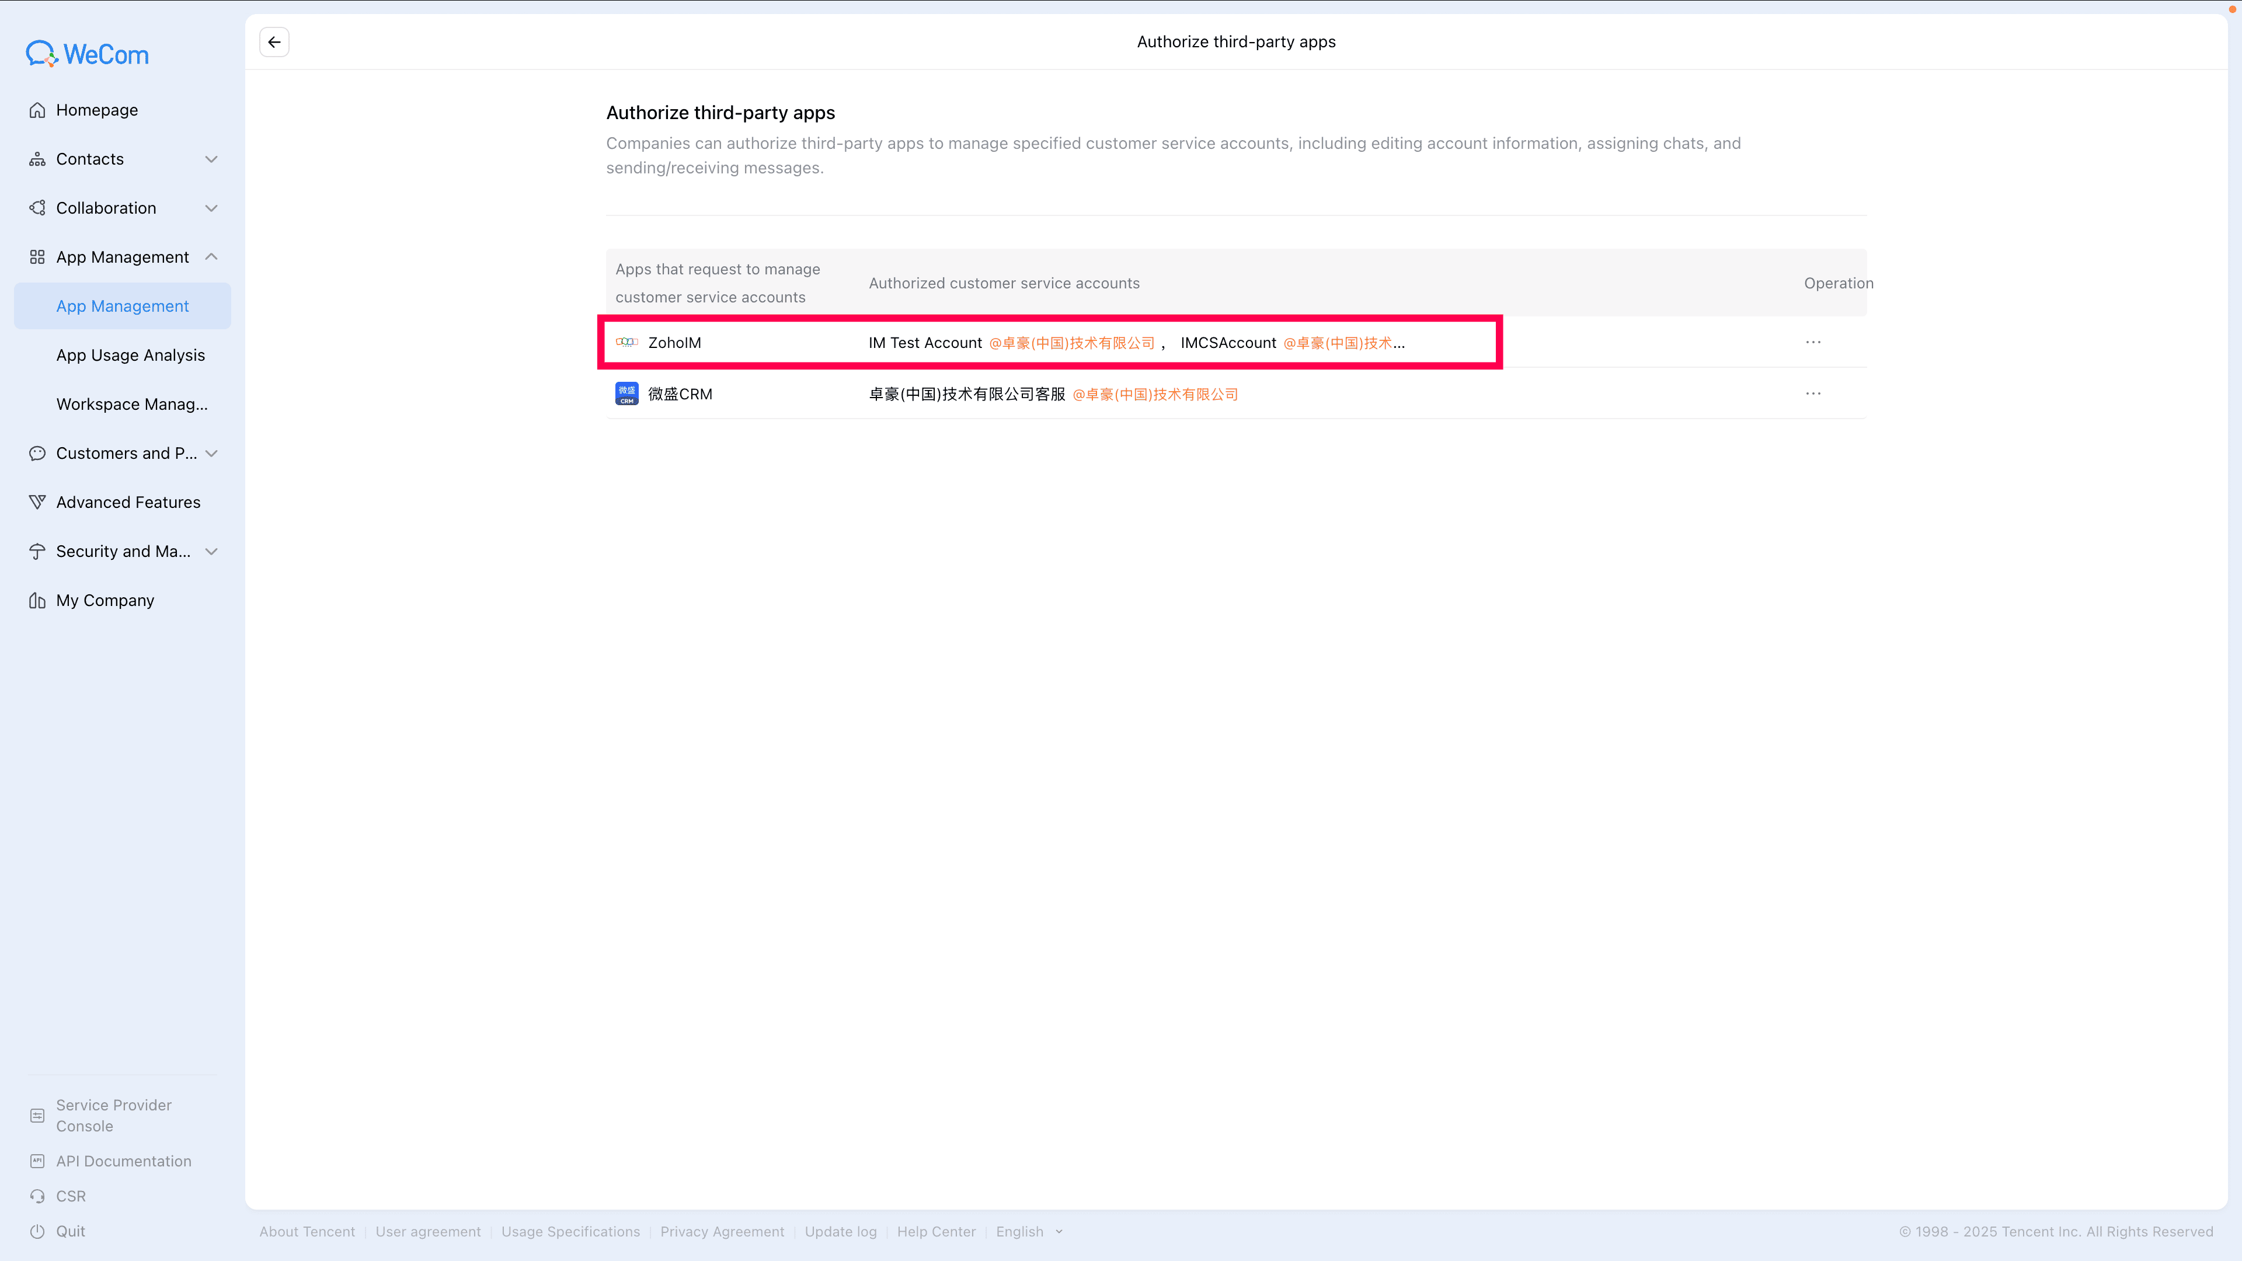Click the back arrow button
The image size is (2242, 1261).
coord(274,42)
